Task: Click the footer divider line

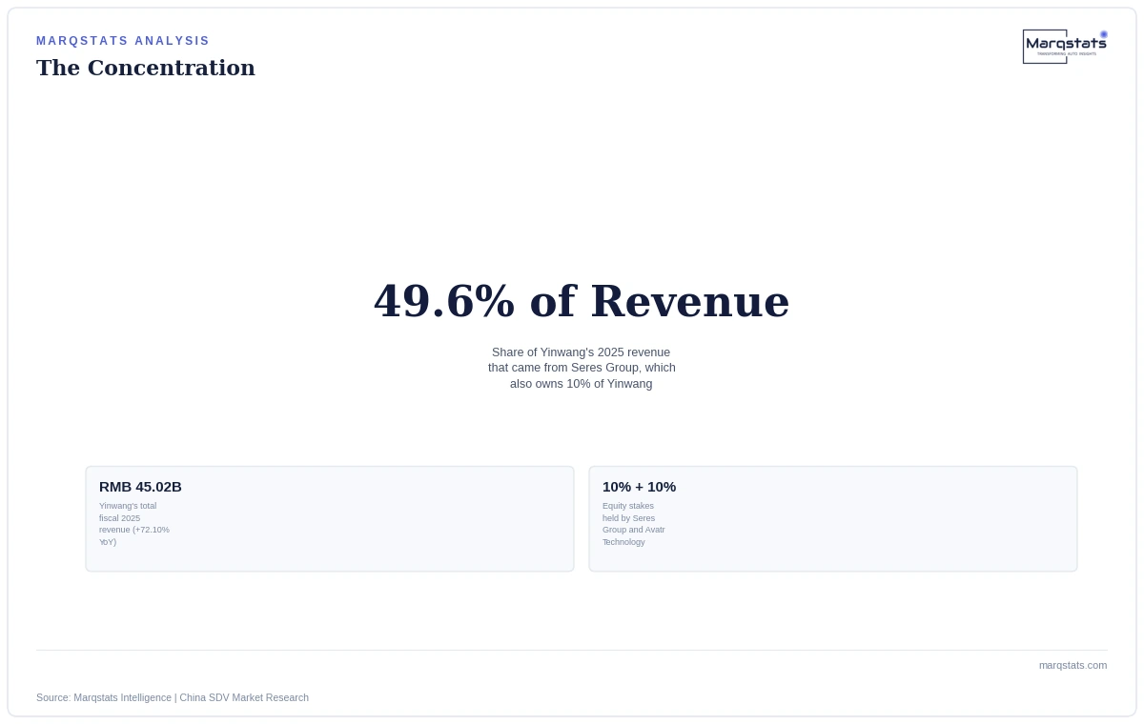Action: coord(572,650)
